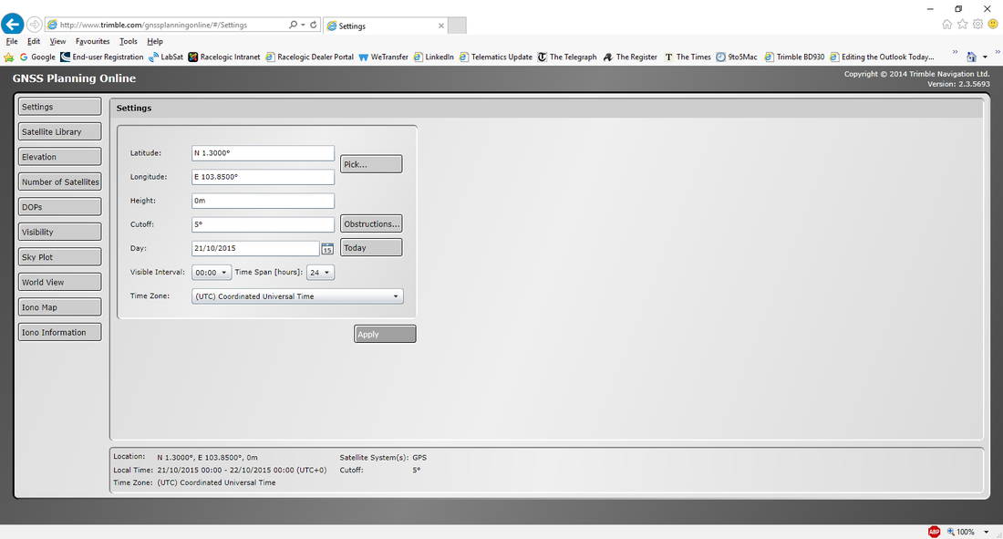Click the Obstructions... button
The height and width of the screenshot is (539, 1003).
371,224
